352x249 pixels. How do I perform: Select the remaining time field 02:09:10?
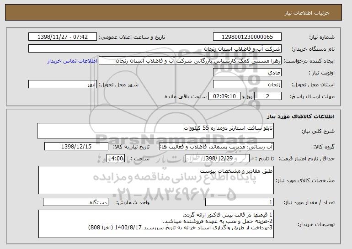[224, 96]
